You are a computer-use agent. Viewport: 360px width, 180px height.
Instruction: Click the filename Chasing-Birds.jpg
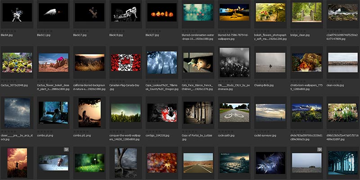coord(264,85)
